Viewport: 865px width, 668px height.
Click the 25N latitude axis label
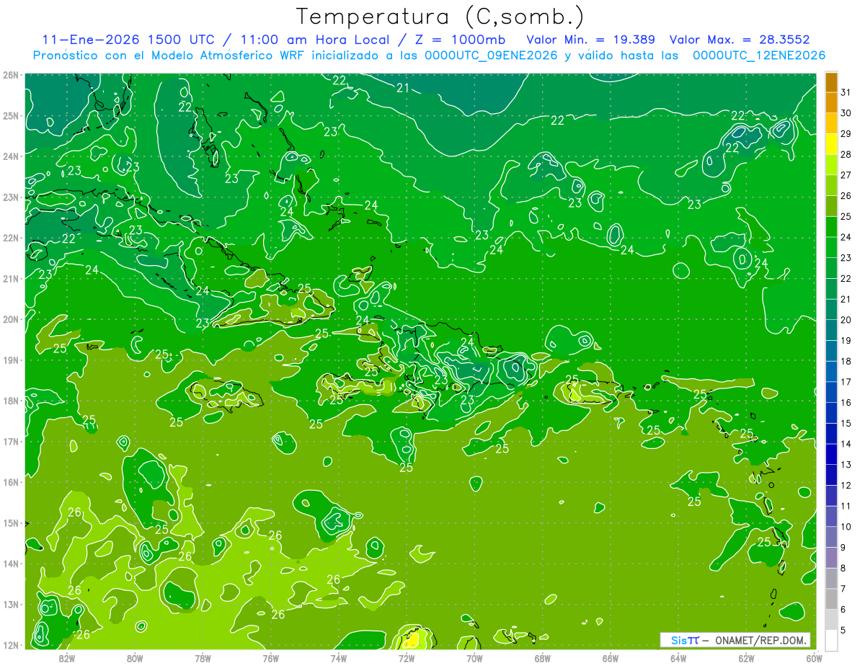tap(11, 116)
